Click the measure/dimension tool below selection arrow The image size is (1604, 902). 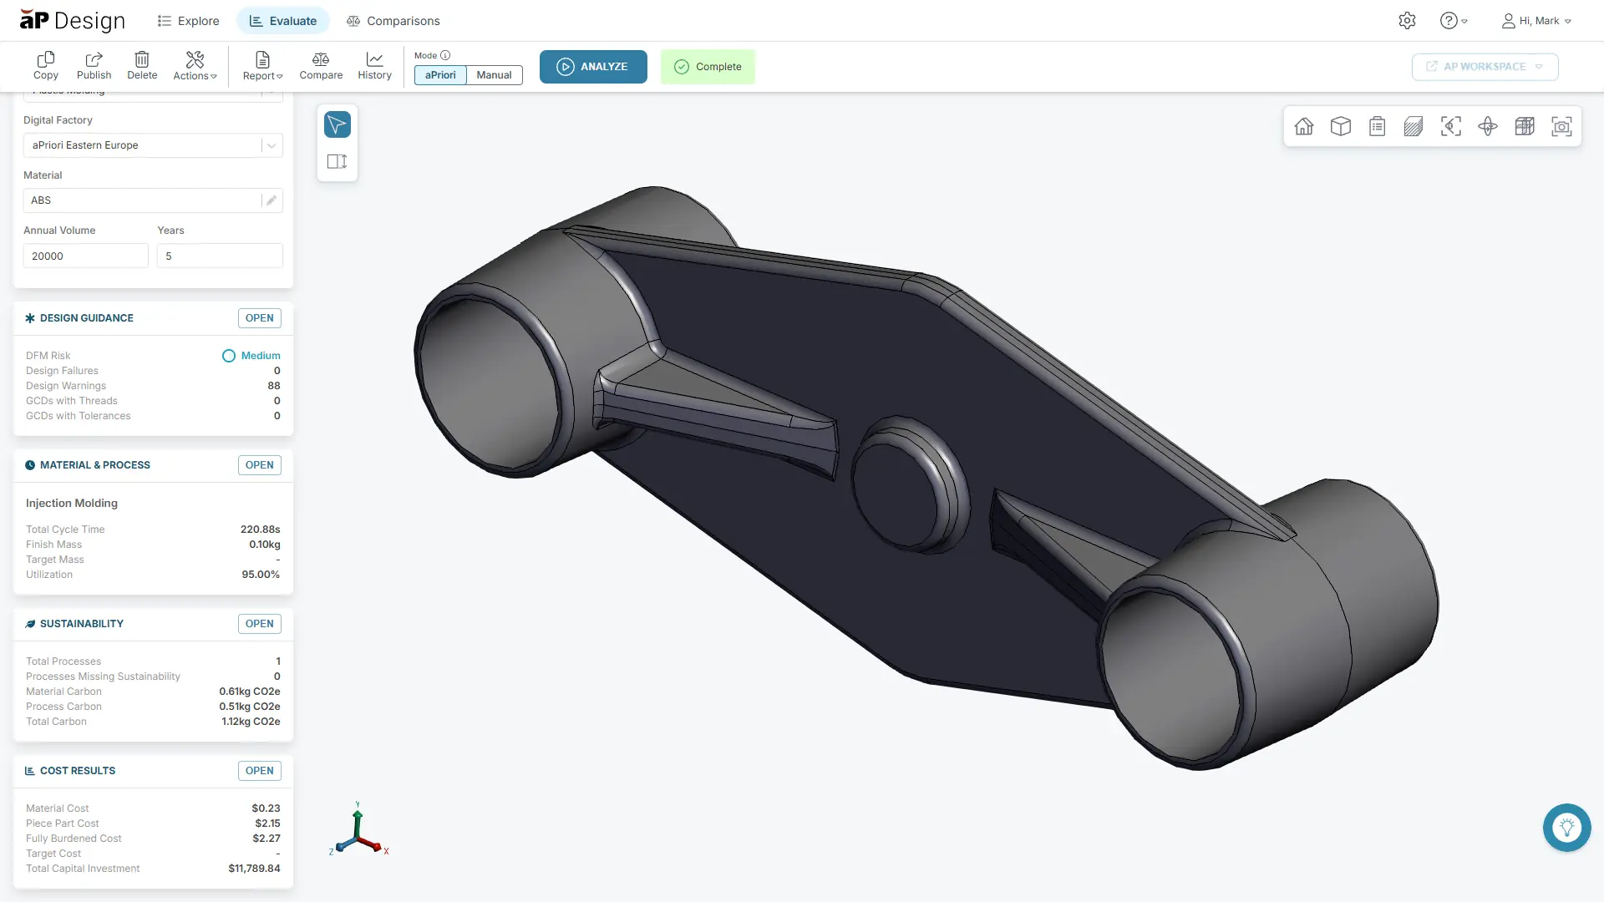337,160
